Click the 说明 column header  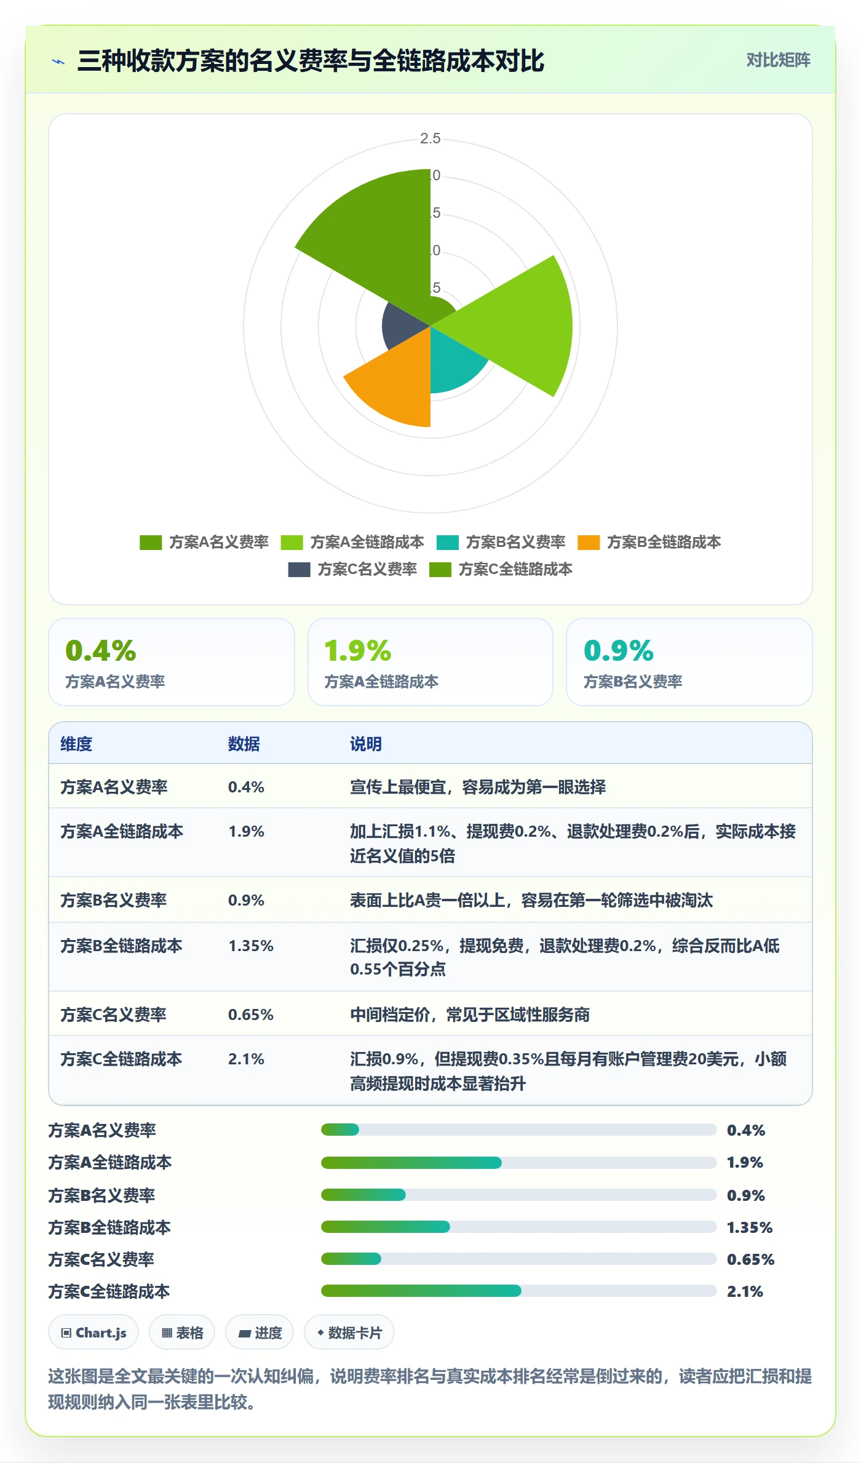(x=366, y=744)
